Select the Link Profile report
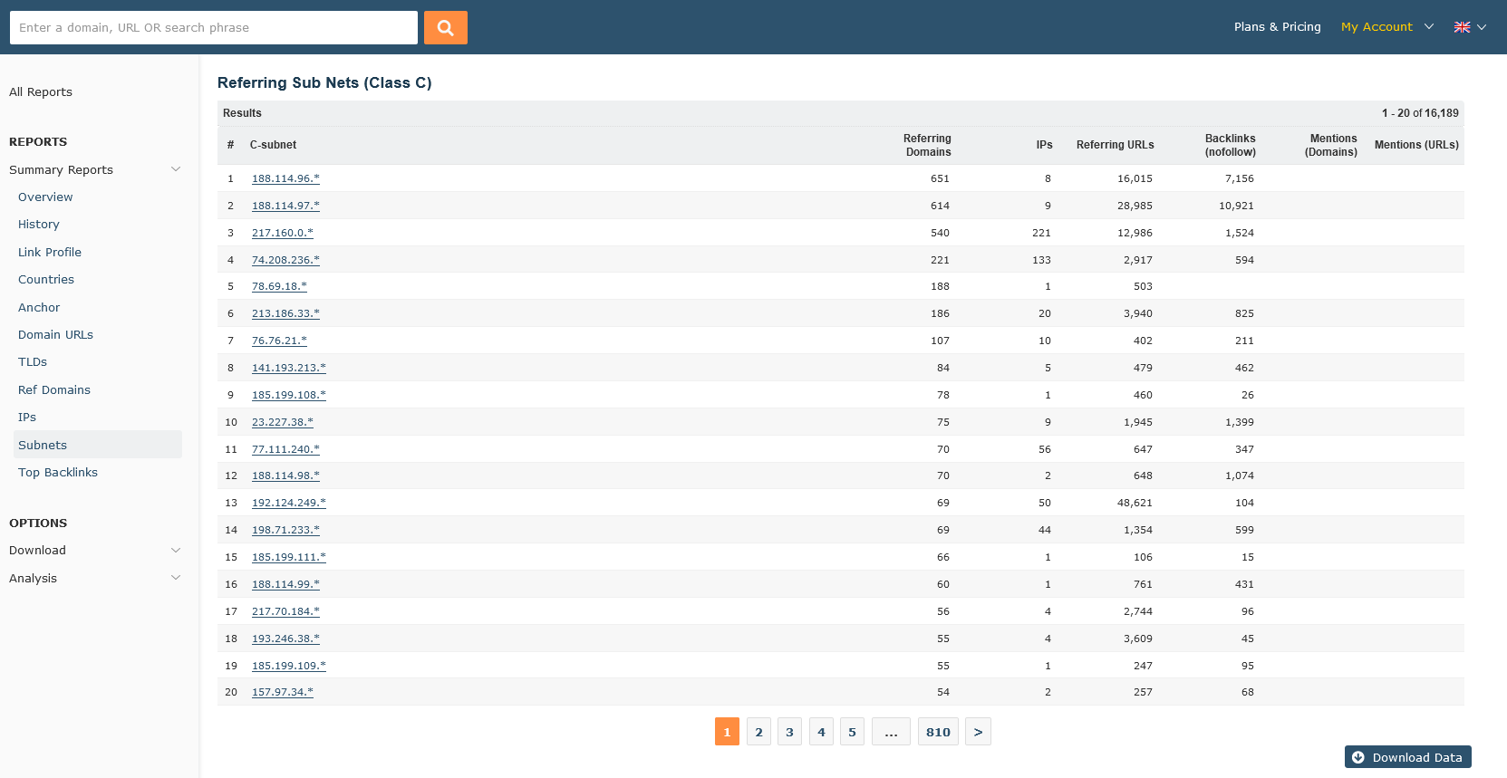This screenshot has height=778, width=1507. point(50,252)
